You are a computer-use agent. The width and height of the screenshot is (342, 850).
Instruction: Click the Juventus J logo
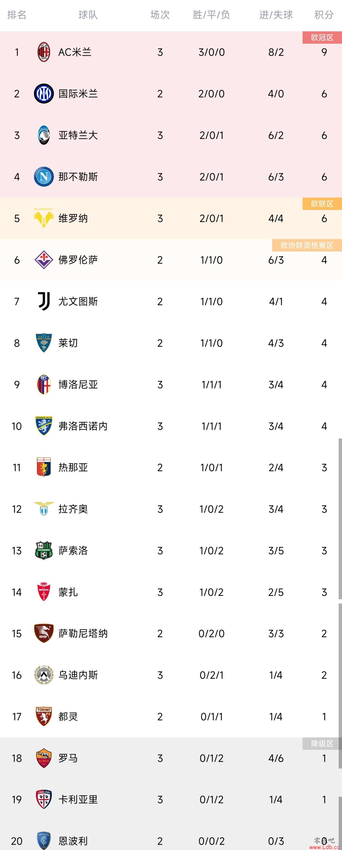44,301
